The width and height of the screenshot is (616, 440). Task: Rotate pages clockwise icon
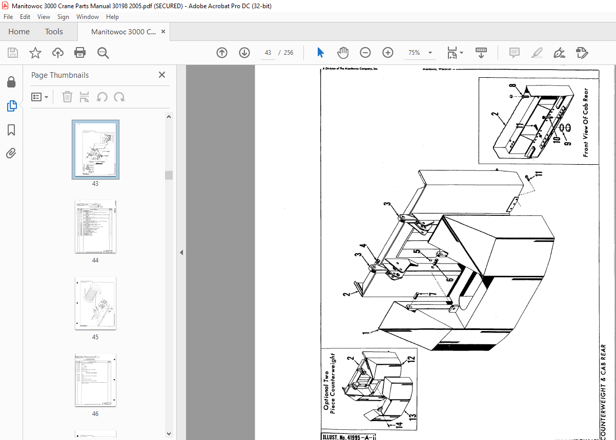point(119,97)
